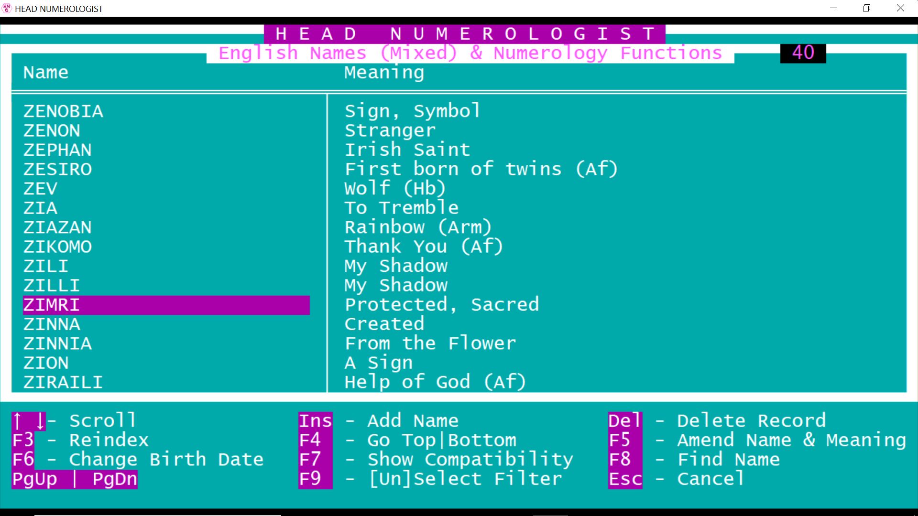
Task: Click the highlighted ZIMRI row
Action: [166, 305]
